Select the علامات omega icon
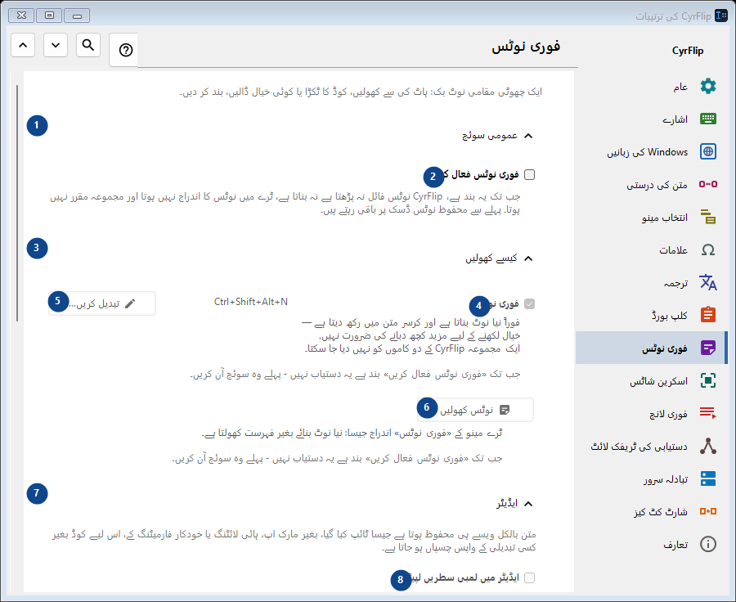Viewport: 736px width, 602px height. (x=708, y=249)
